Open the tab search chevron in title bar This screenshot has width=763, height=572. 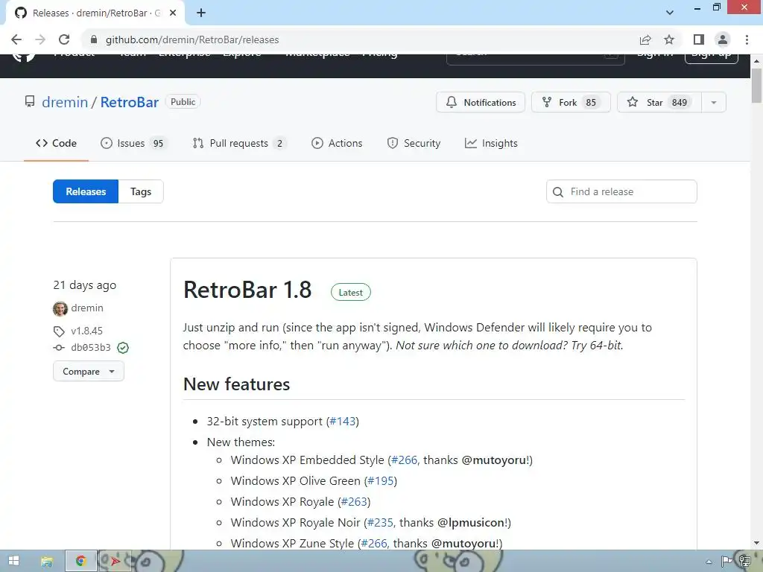(x=670, y=13)
